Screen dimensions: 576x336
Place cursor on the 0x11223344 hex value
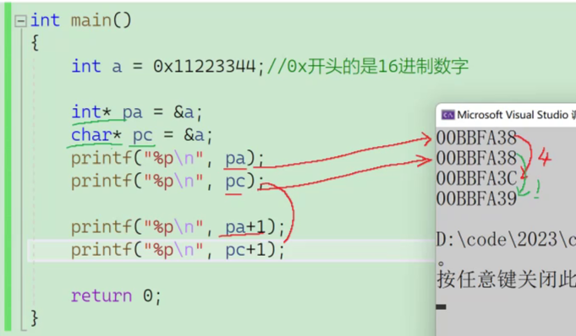pyautogui.click(x=204, y=67)
